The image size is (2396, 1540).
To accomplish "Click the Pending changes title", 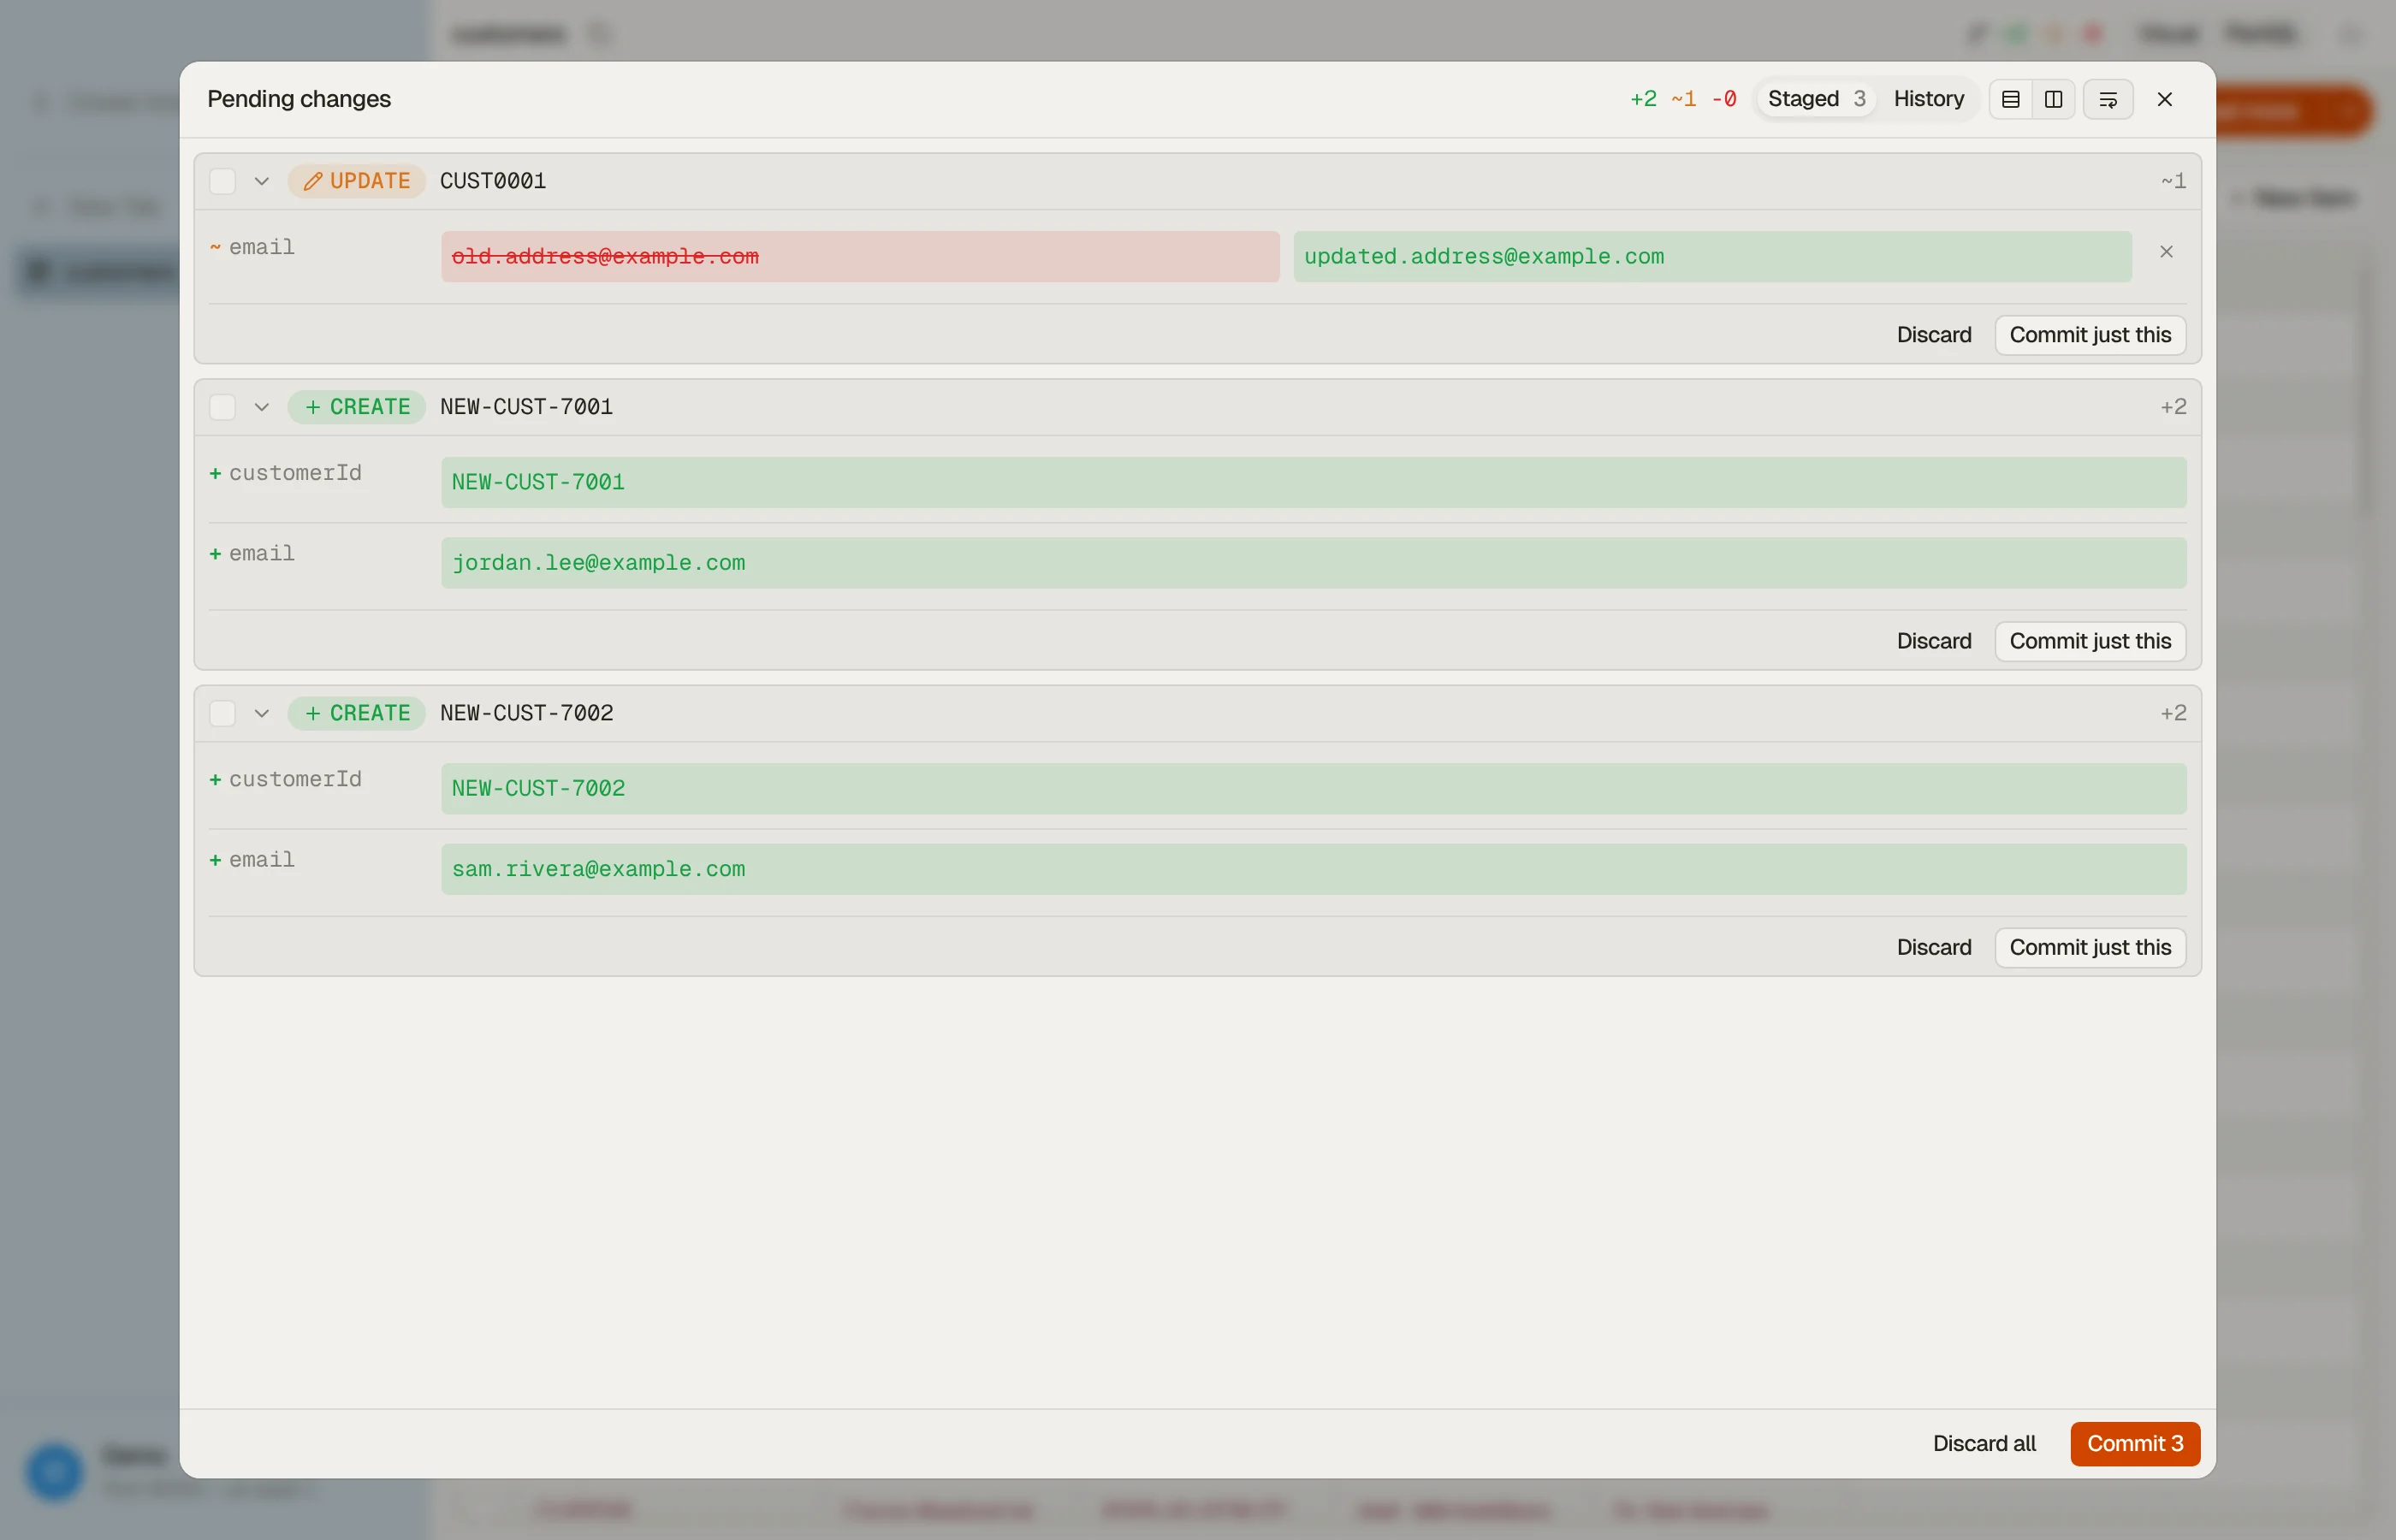I will pos(299,99).
